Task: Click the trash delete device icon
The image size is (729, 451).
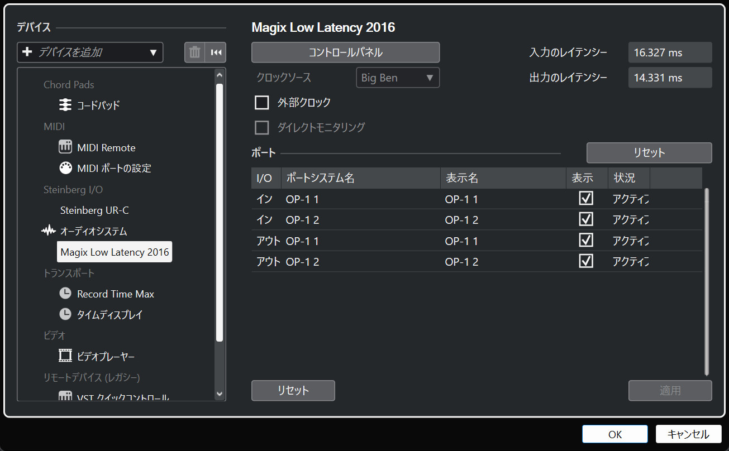Action: pyautogui.click(x=194, y=52)
